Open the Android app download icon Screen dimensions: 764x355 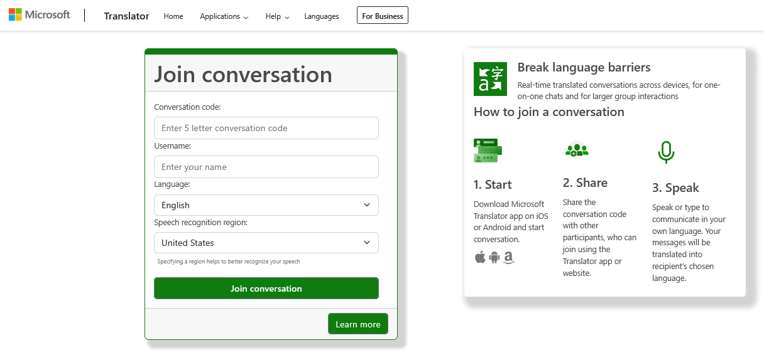point(494,257)
